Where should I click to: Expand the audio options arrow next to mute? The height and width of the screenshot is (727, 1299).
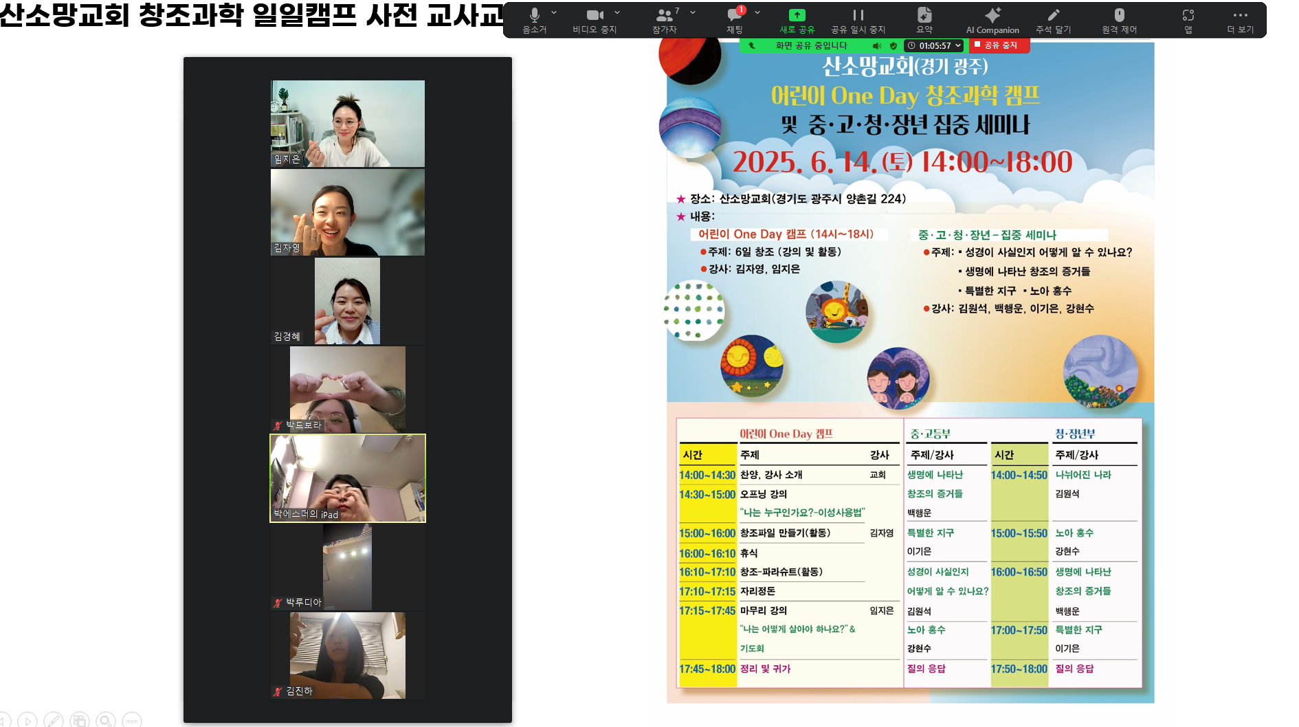(554, 12)
